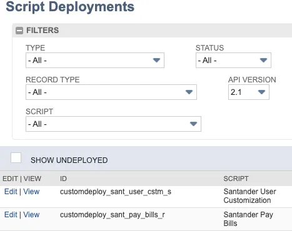Click the FILTERS section title
Viewport: 292px width, 231px height.
pos(43,31)
